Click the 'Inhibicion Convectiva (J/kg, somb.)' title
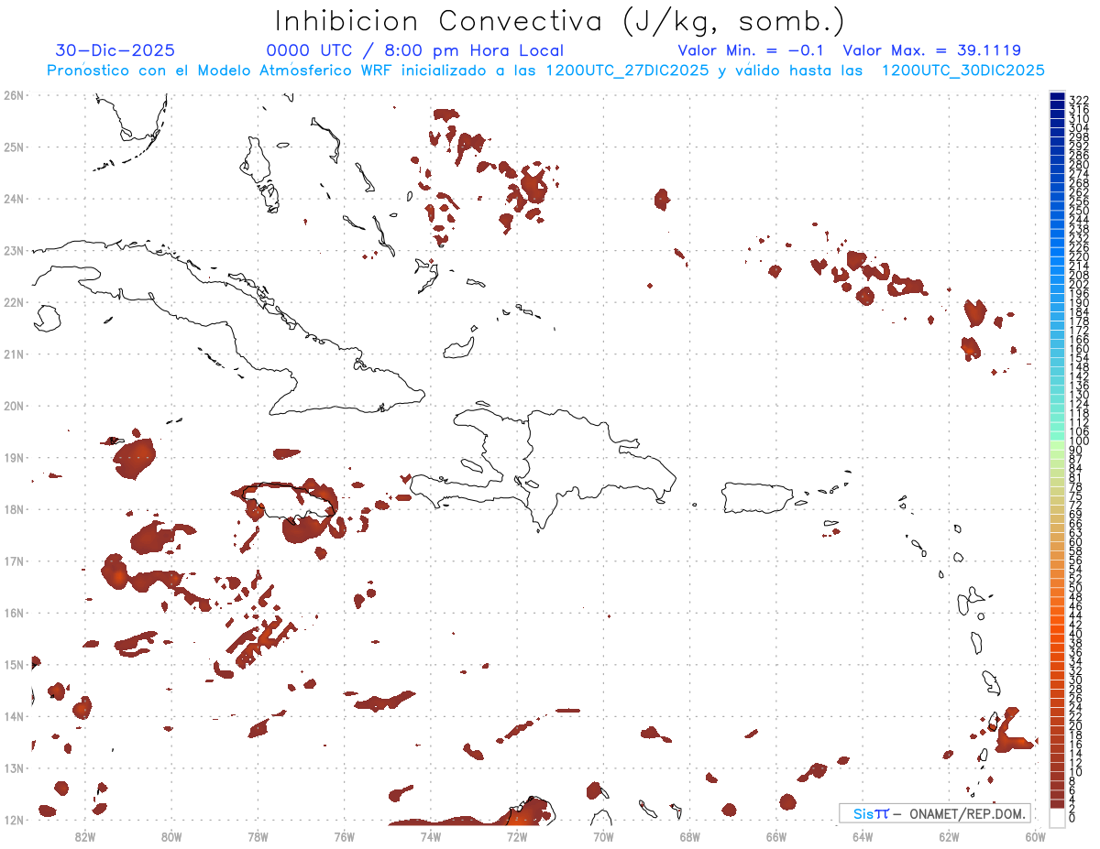Viewport: 1100px width, 849px height. [x=560, y=21]
